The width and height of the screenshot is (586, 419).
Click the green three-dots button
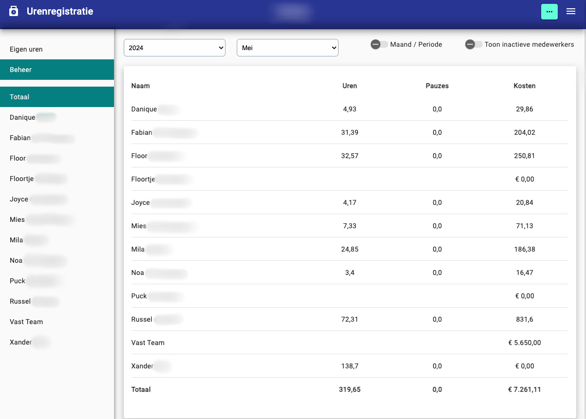click(549, 12)
